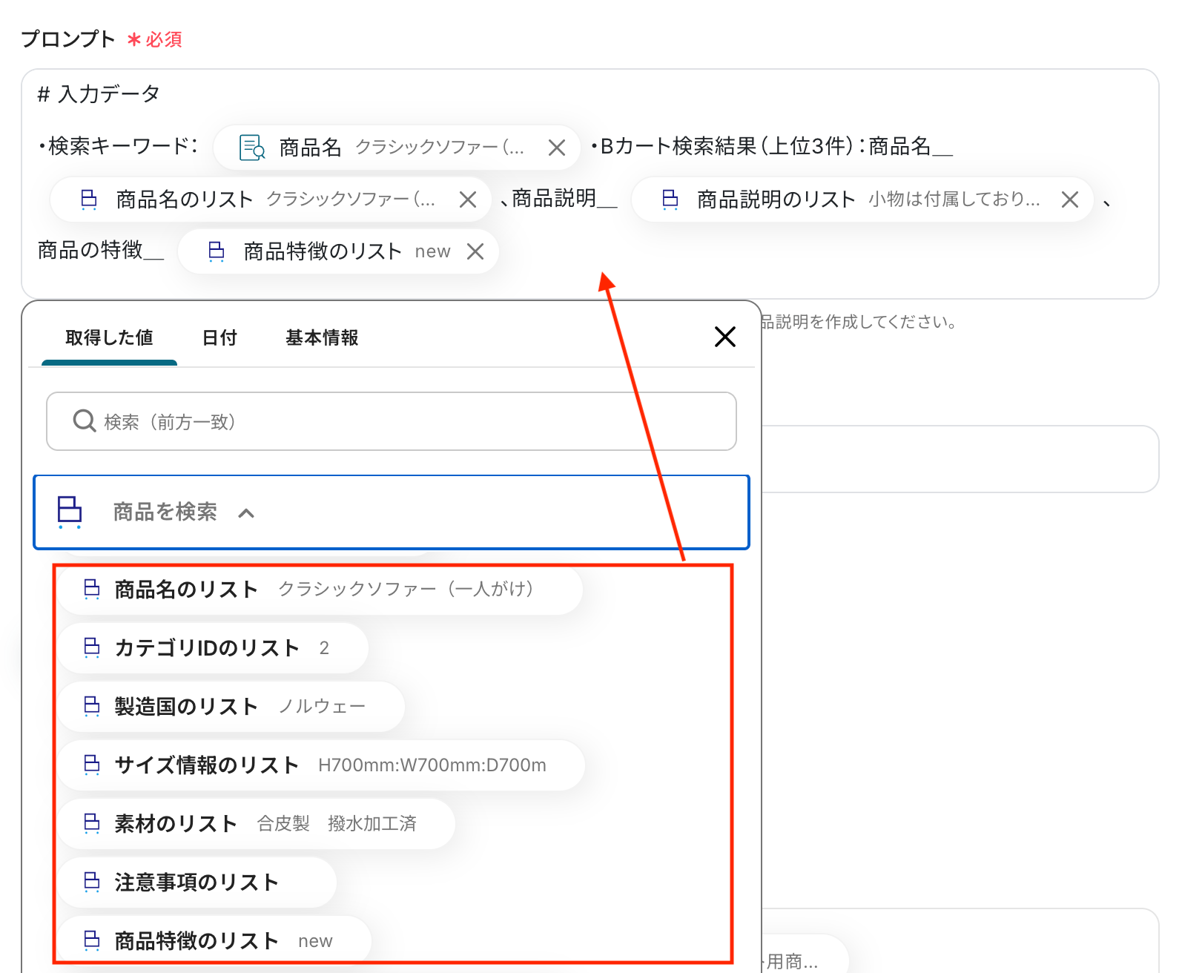The image size is (1182, 973).
Task: Click the value 2 beside カテゴリIDのリスト
Action: click(324, 648)
